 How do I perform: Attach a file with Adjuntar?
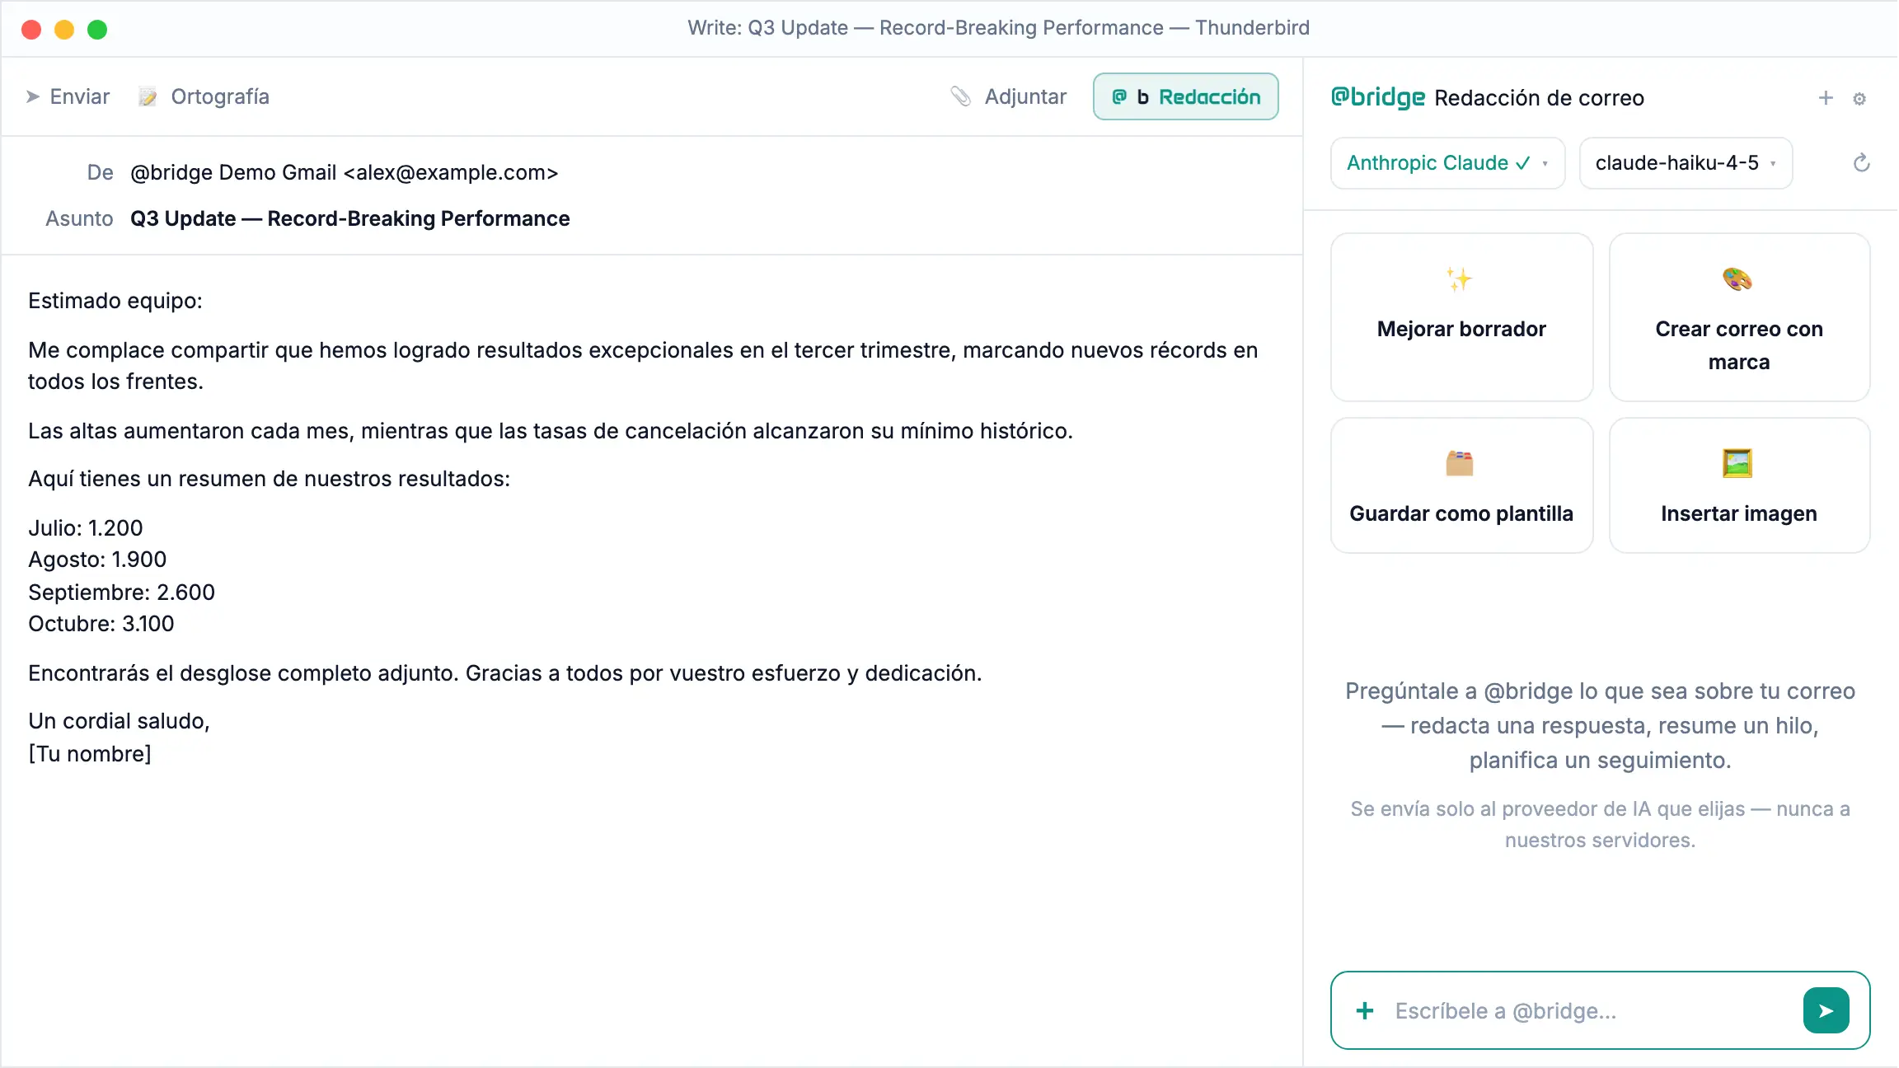(1008, 96)
